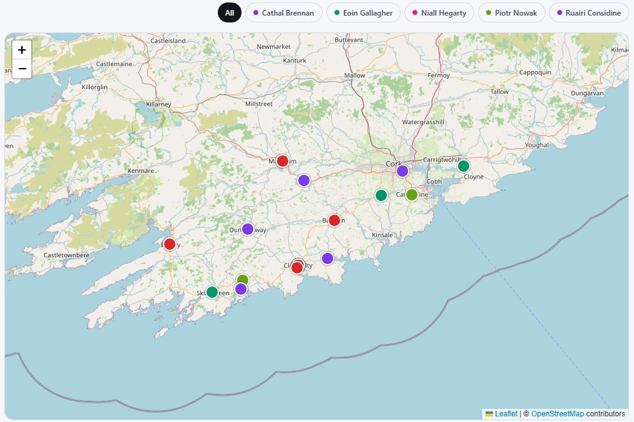Filter map by Ruairi Considine
The width and height of the screenshot is (634, 422).
pos(588,12)
